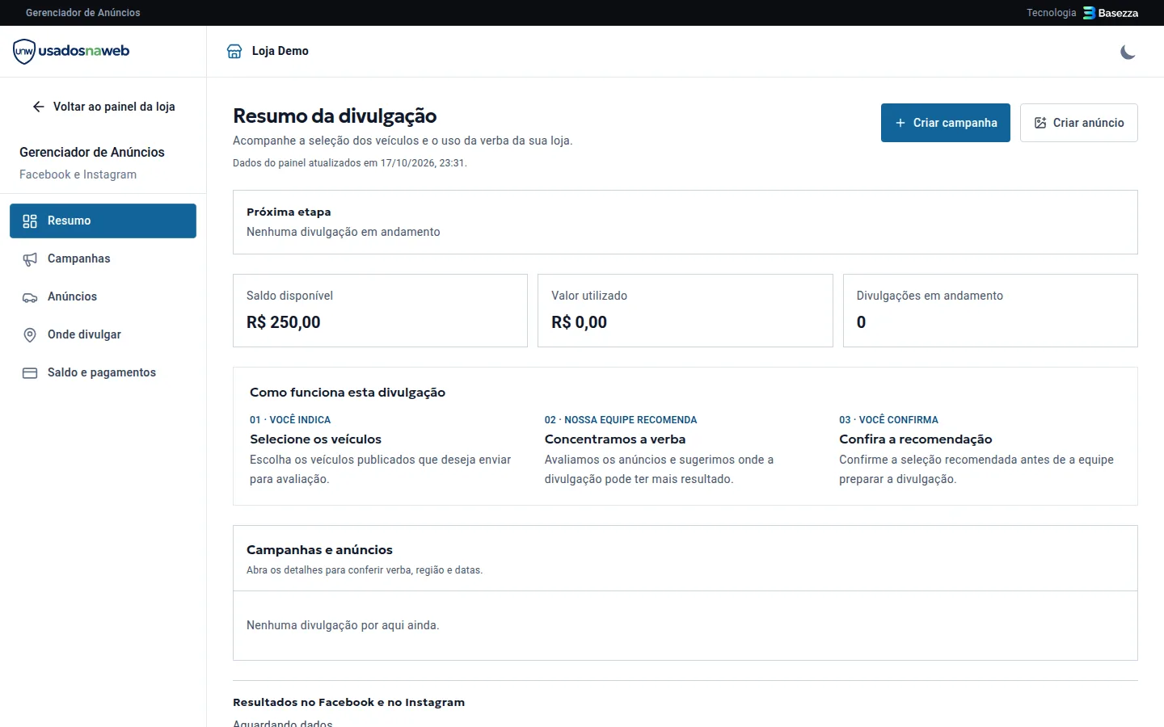
Task: Click the Basezza logo in the top bar
Action: pos(1111,13)
